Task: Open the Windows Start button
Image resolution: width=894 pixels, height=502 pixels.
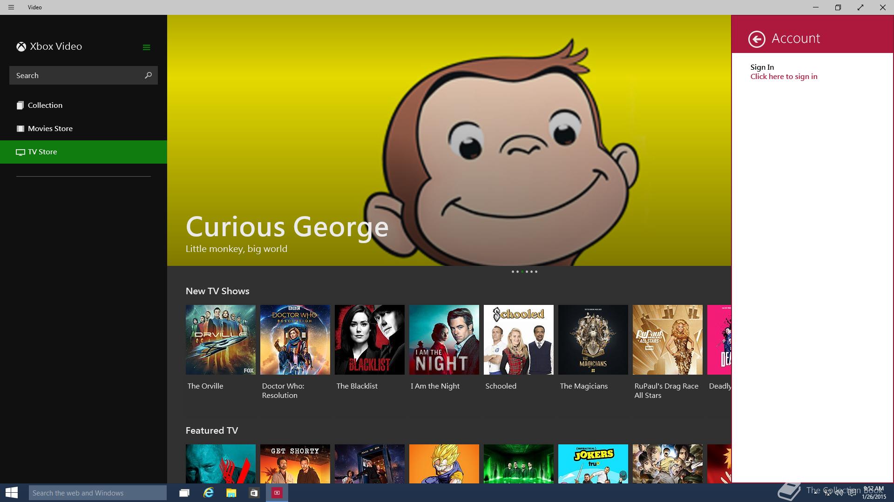Action: click(x=12, y=493)
